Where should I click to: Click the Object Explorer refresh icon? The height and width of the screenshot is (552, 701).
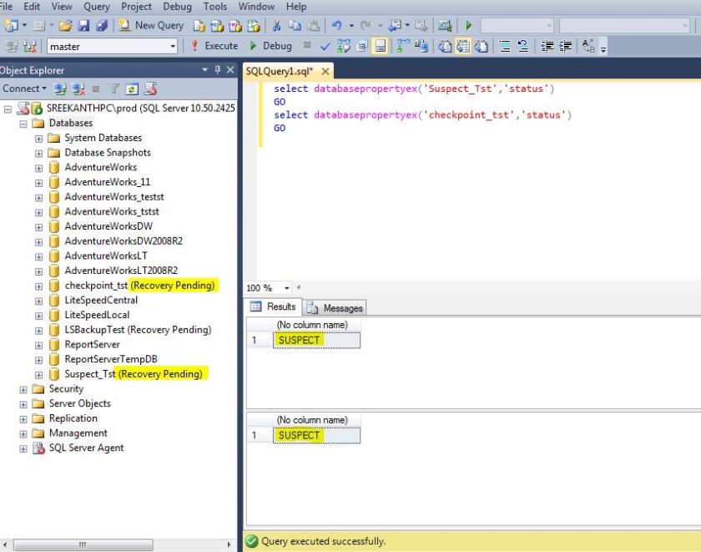point(131,89)
